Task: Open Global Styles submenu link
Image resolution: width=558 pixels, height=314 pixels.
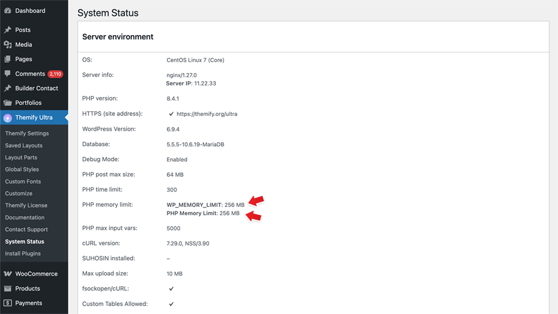Action: point(22,169)
